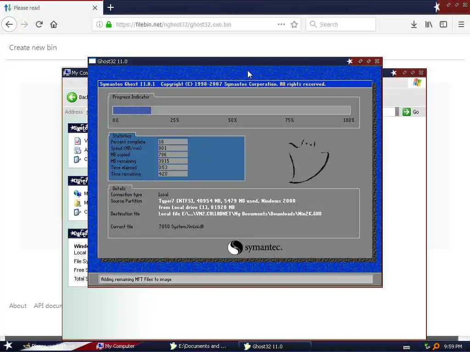Click the green Go button in My Computer
Image resolution: width=470 pixels, height=352 pixels.
coord(411,112)
